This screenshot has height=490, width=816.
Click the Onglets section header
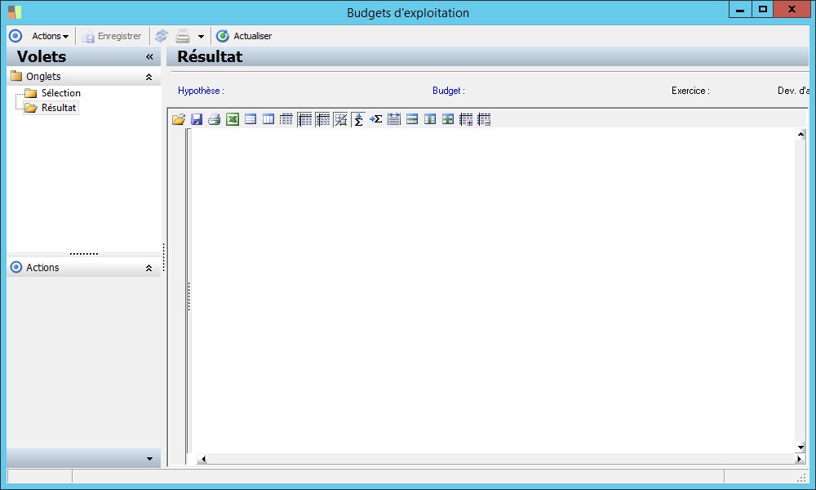(84, 77)
